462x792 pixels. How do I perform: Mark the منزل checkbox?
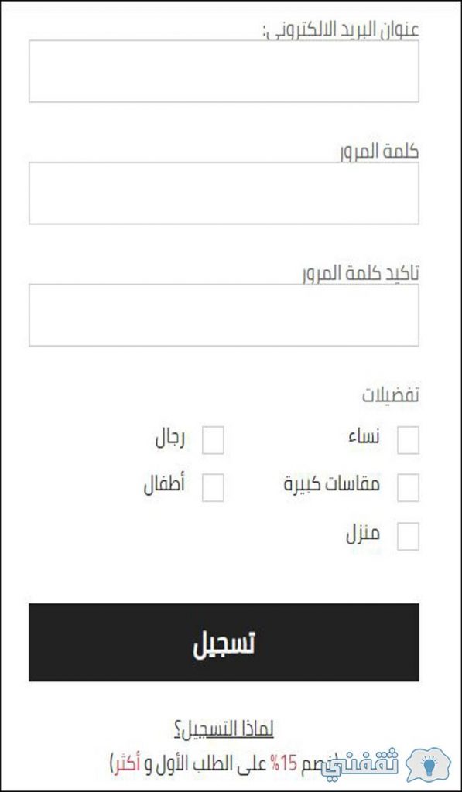pyautogui.click(x=408, y=536)
